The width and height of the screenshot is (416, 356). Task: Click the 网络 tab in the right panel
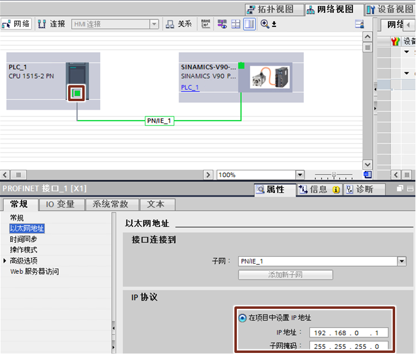(x=395, y=25)
